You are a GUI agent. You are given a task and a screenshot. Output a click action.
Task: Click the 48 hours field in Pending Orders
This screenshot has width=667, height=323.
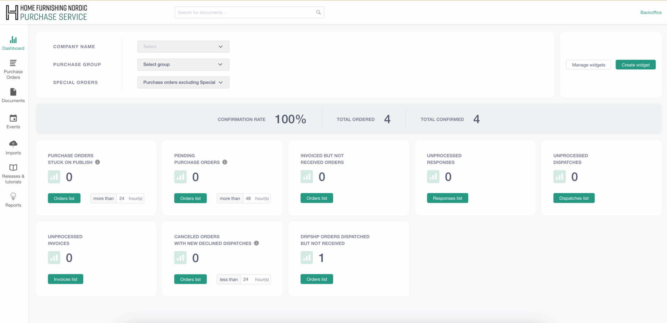(249, 199)
